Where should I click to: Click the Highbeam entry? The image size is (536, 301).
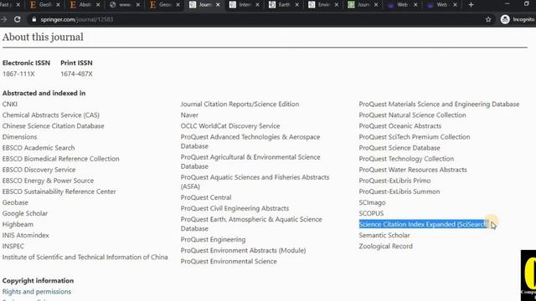(x=18, y=224)
